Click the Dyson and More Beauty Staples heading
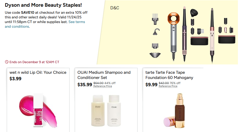The width and height of the screenshot is (240, 132). click(43, 5)
